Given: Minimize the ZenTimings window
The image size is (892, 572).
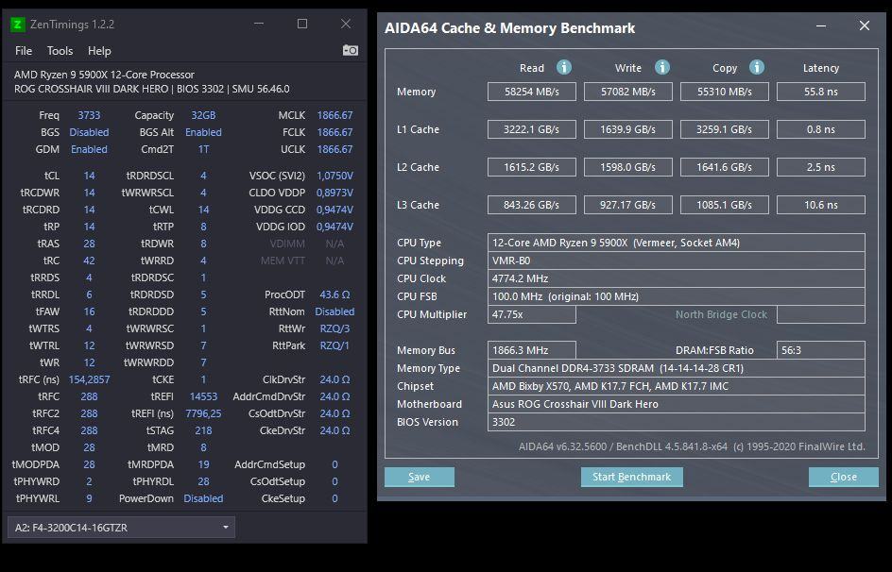Looking at the screenshot, I should click(x=259, y=24).
